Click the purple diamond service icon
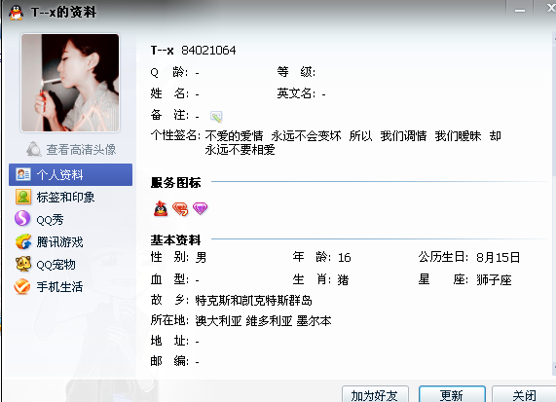Image resolution: width=556 pixels, height=402 pixels. tap(200, 208)
